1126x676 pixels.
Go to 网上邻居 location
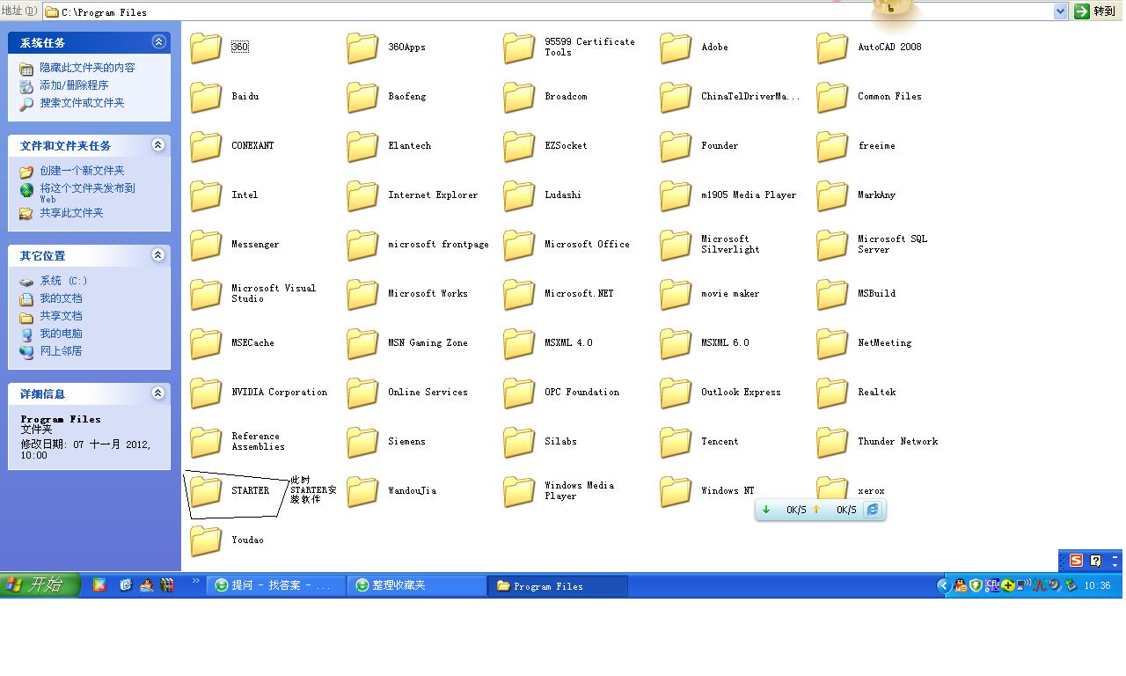(x=61, y=351)
